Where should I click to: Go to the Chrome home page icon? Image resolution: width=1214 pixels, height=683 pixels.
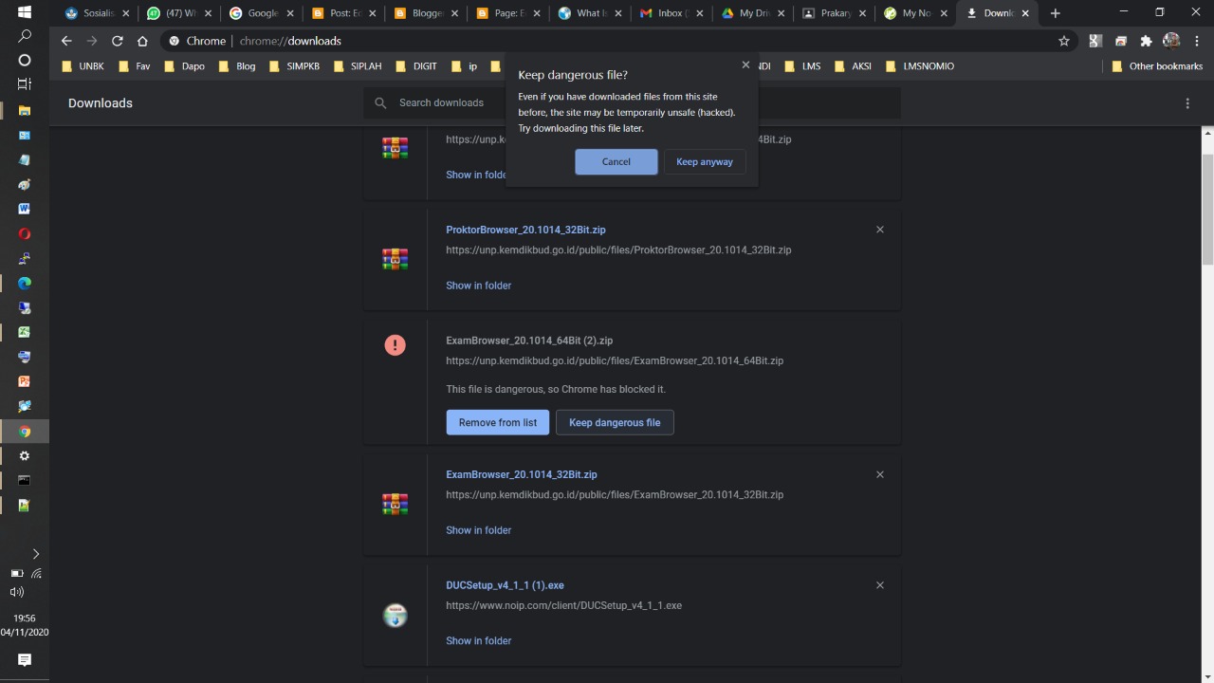pos(142,41)
